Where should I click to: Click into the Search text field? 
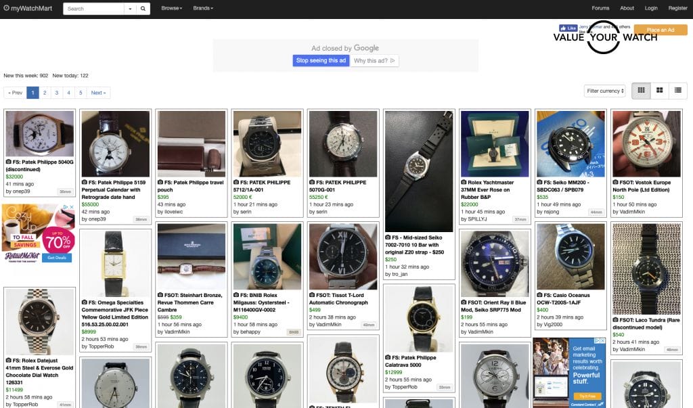tap(93, 9)
